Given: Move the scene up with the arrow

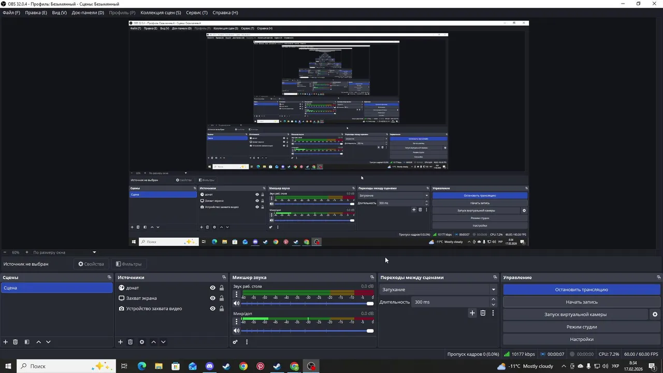Looking at the screenshot, I should click(38, 342).
